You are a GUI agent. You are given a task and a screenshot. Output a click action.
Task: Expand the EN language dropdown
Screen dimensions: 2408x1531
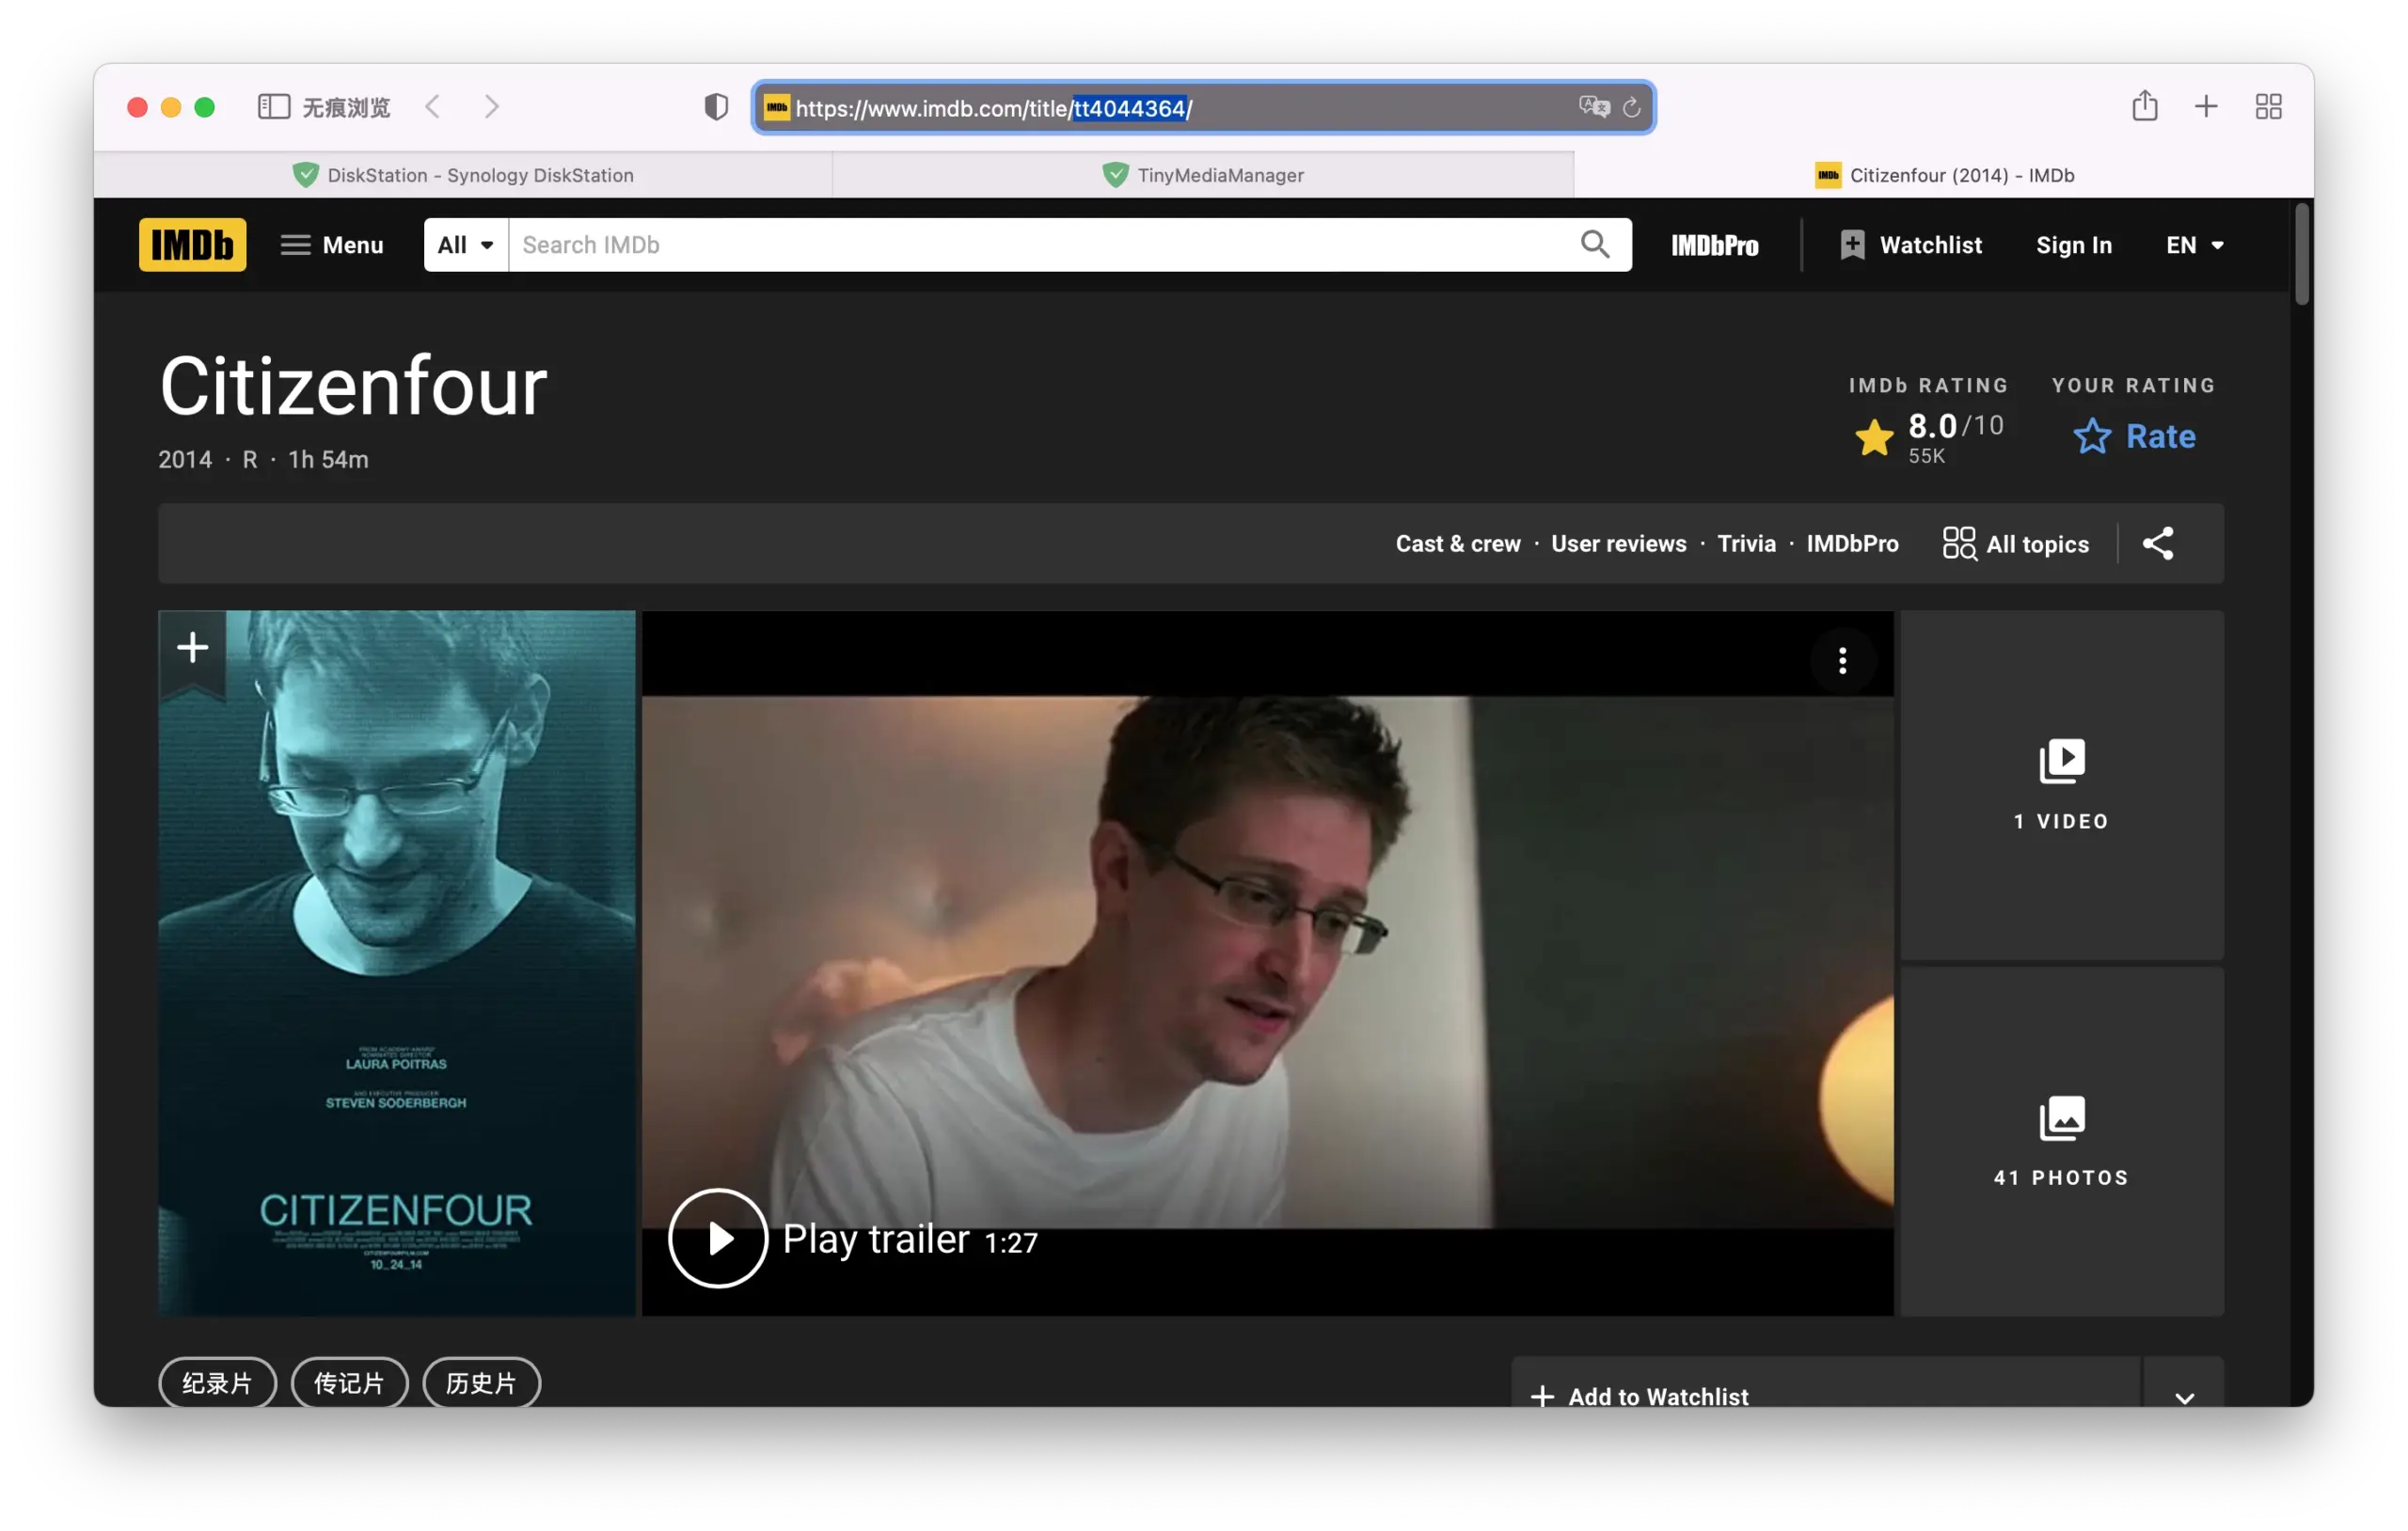2194,245
